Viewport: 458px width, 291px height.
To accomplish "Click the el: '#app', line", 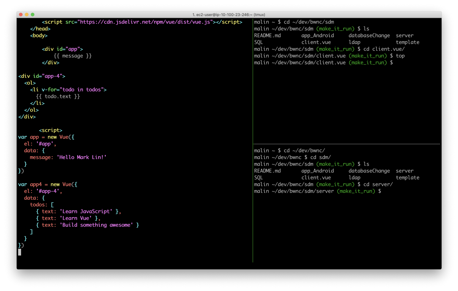I will point(40,144).
